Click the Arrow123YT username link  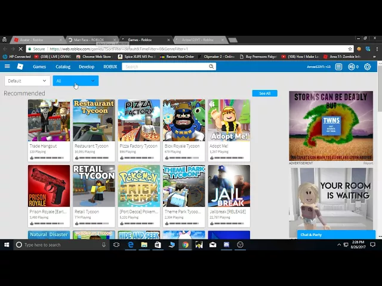[x=319, y=67]
